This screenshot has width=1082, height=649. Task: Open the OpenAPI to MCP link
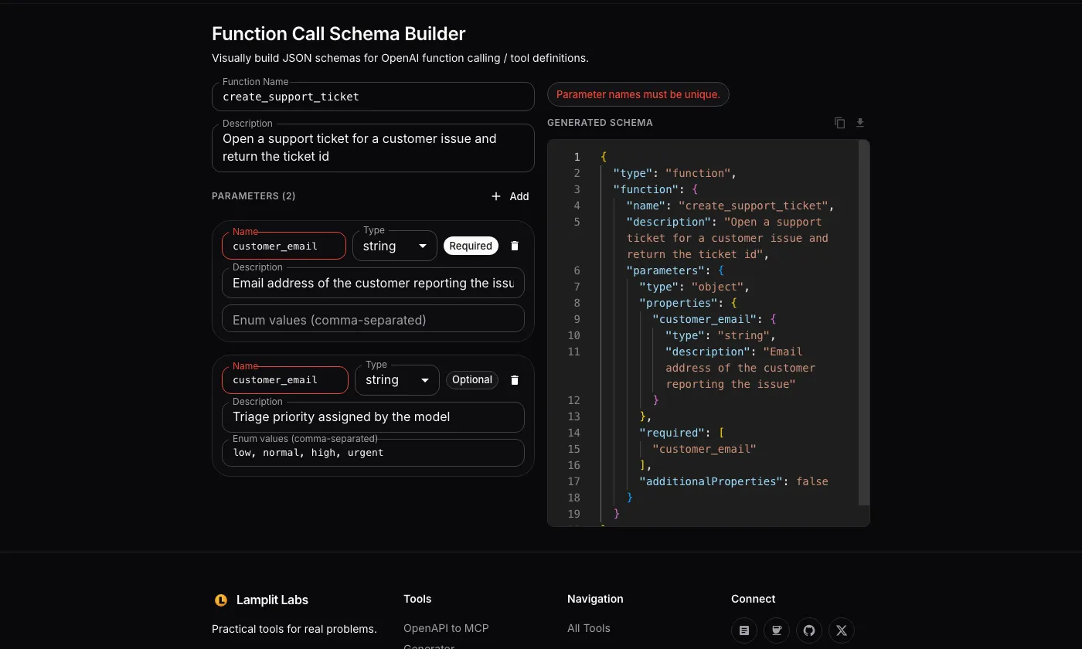coord(446,628)
